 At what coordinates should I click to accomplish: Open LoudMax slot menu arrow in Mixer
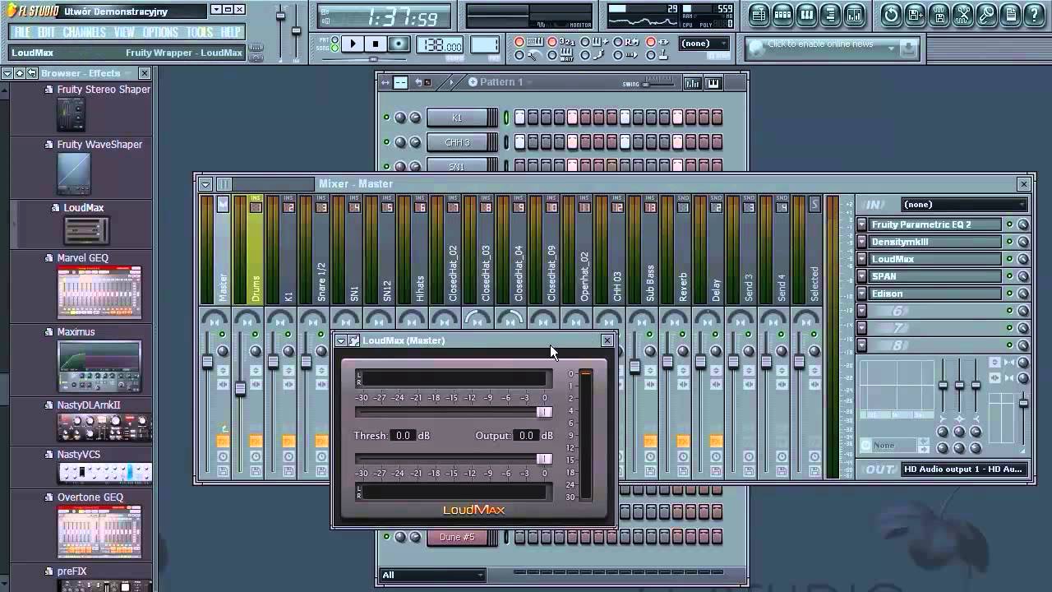[x=861, y=259]
